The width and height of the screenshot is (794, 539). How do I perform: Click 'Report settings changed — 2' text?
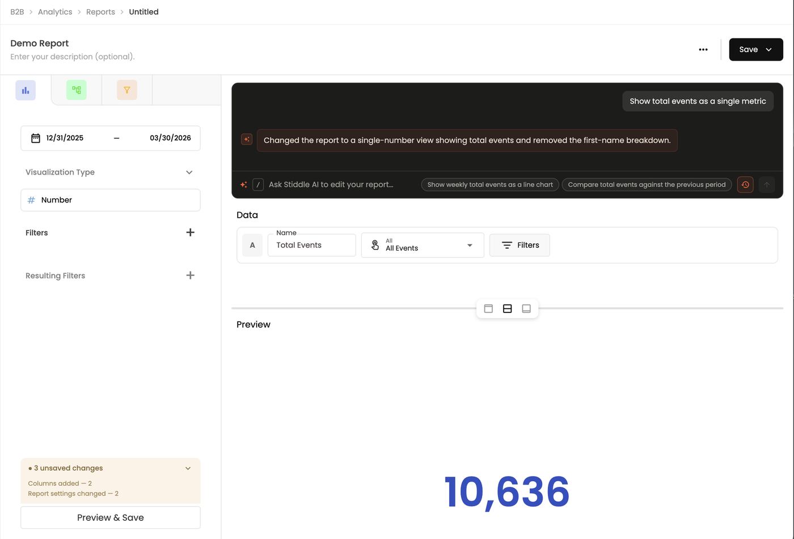73,494
